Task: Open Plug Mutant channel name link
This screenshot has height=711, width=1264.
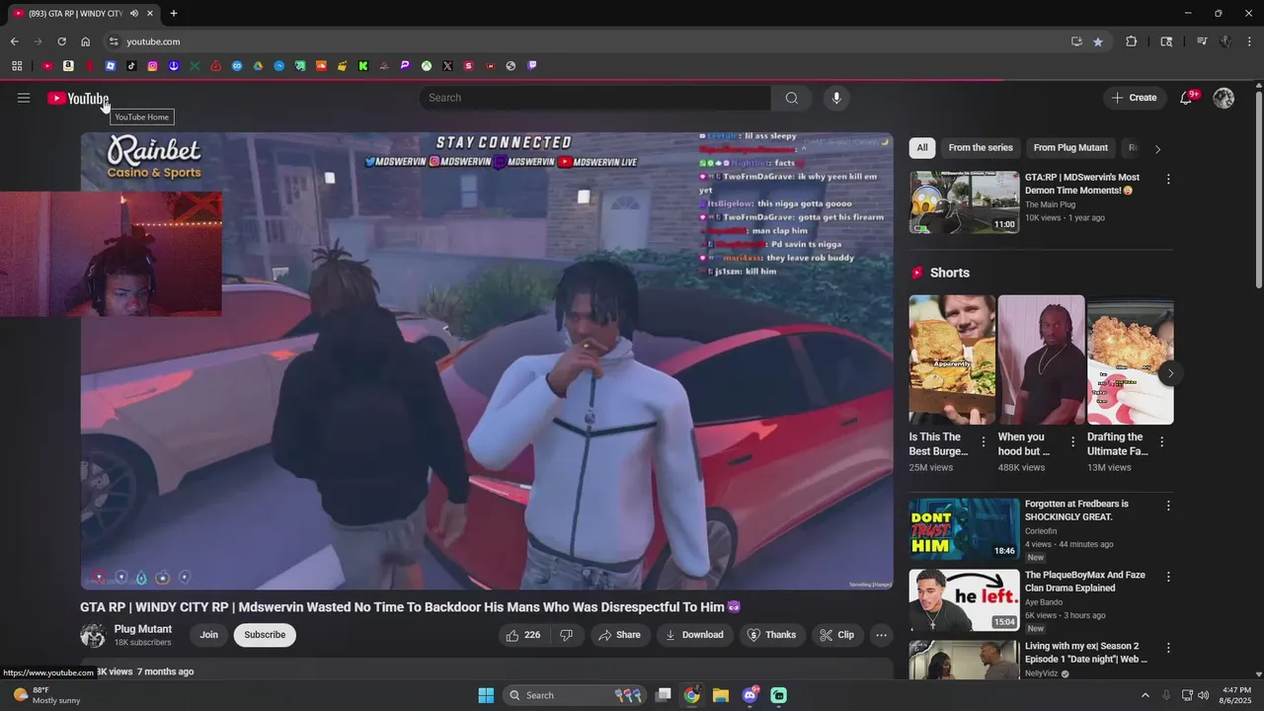Action: click(143, 629)
